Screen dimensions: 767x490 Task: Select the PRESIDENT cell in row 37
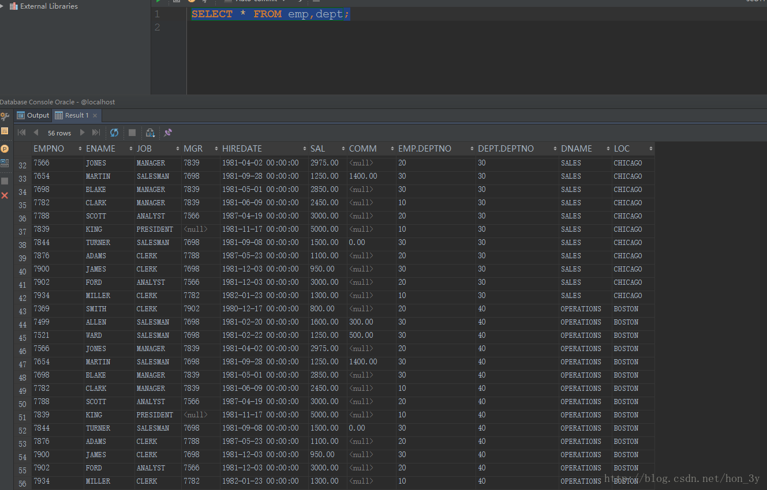coord(155,229)
